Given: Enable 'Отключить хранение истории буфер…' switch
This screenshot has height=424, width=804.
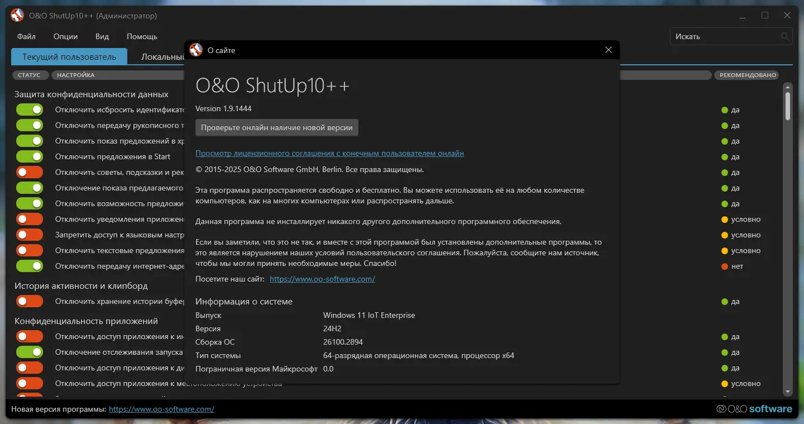Looking at the screenshot, I should [x=30, y=302].
